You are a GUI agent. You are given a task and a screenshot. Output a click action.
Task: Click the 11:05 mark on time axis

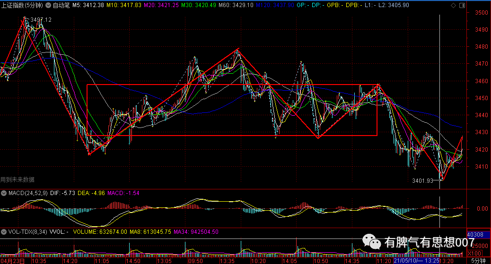click(102, 261)
